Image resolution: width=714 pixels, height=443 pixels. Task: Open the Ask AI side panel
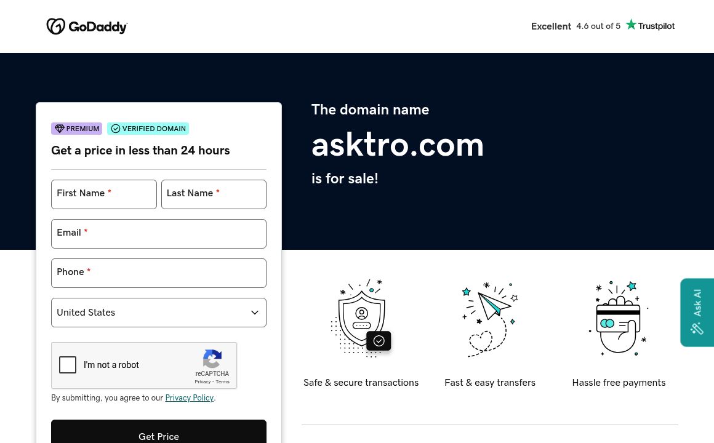coord(697,312)
